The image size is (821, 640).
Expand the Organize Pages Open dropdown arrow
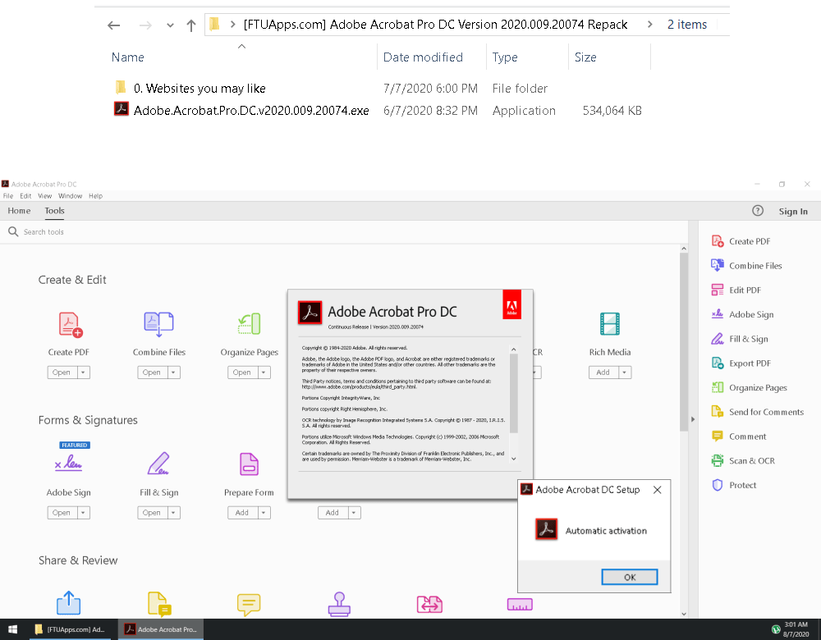pos(264,373)
